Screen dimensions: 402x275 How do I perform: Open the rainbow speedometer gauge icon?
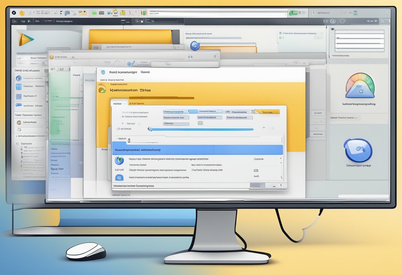tap(360, 86)
